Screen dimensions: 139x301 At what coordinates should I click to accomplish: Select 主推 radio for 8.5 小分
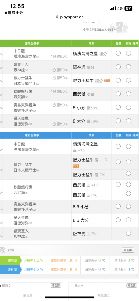coord(118,206)
